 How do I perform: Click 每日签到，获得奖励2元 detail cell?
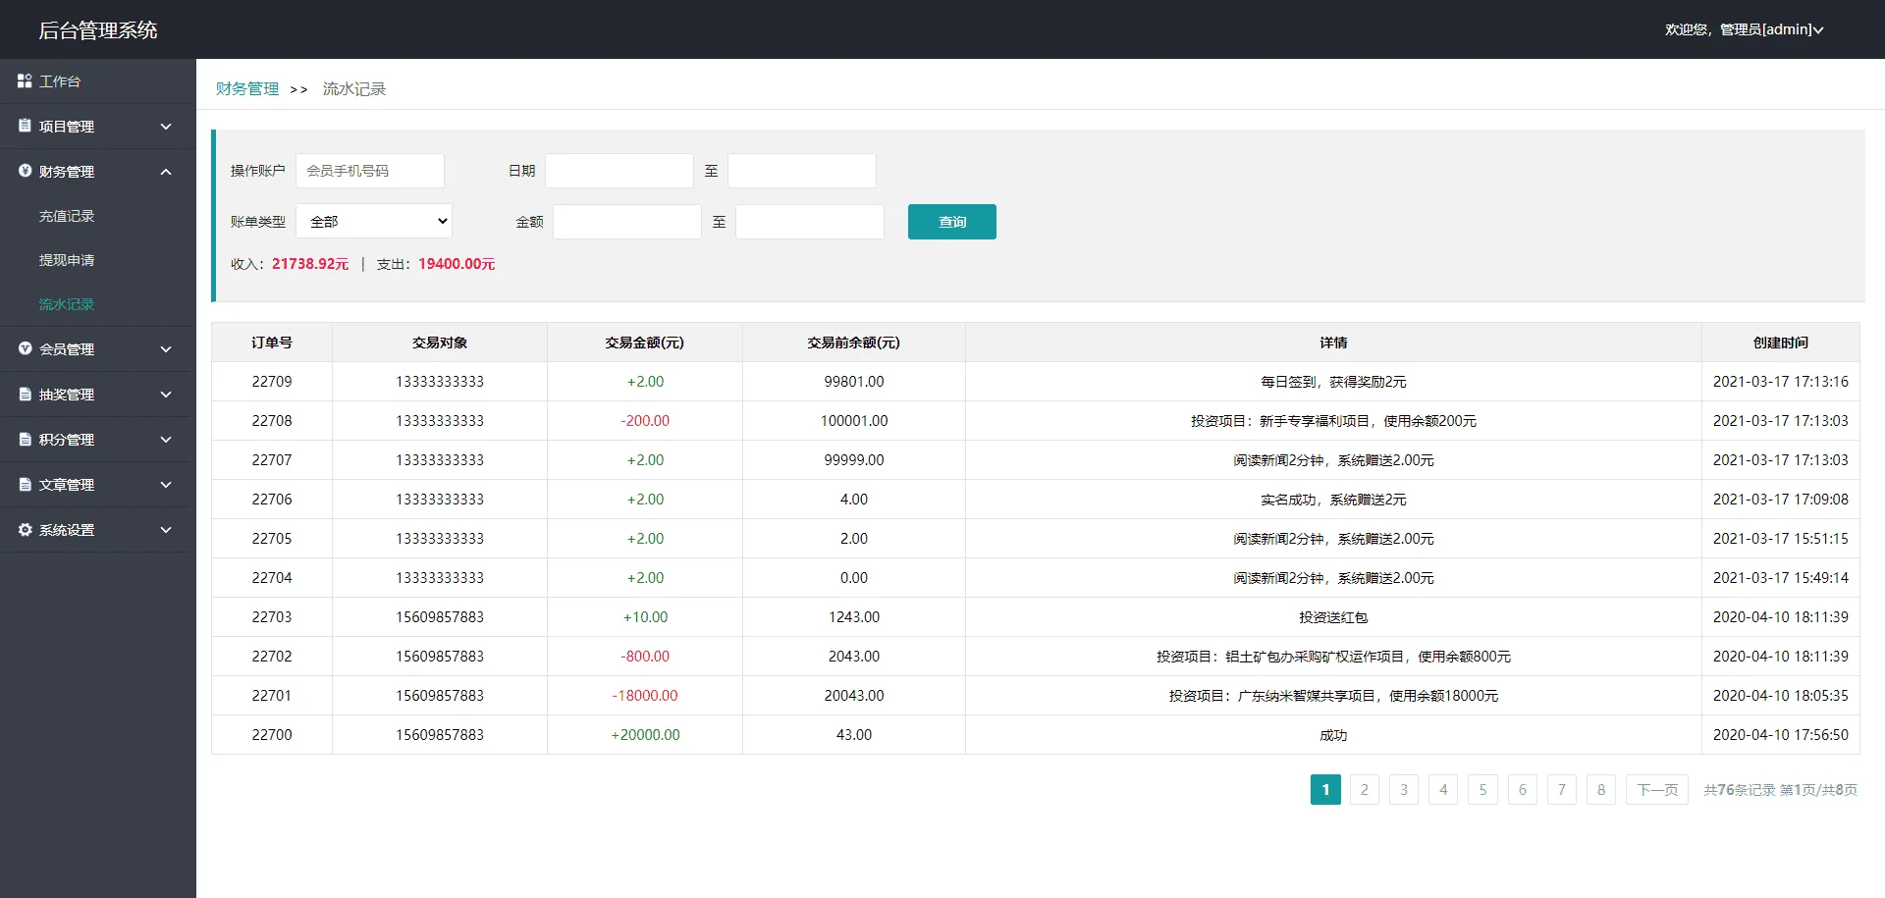click(1333, 382)
